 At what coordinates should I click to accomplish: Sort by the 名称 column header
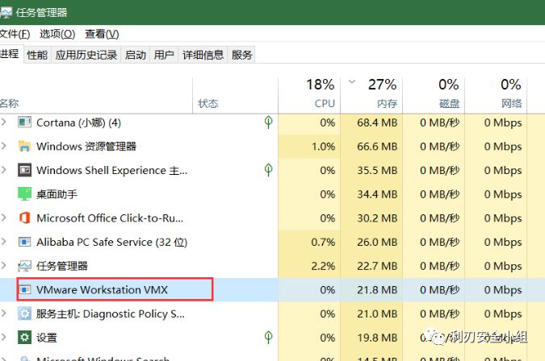click(96, 95)
